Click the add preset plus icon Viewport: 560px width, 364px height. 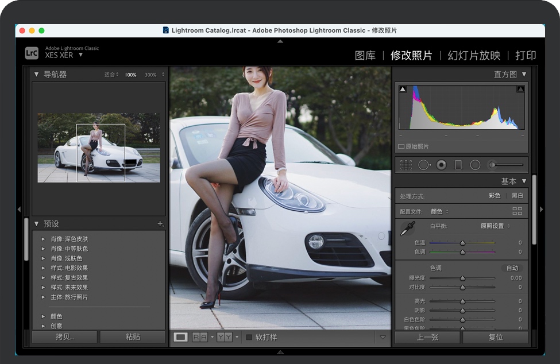pyautogui.click(x=161, y=224)
